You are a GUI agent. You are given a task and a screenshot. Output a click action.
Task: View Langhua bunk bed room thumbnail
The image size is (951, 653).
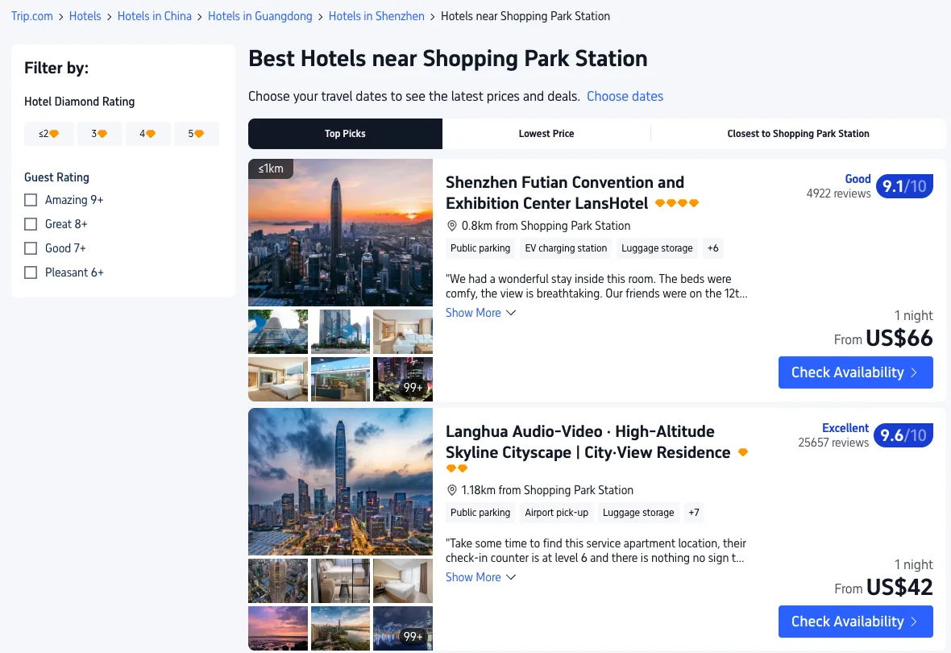340,580
